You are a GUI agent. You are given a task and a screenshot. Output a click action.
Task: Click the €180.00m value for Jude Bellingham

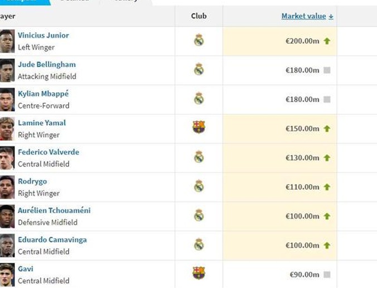click(302, 70)
